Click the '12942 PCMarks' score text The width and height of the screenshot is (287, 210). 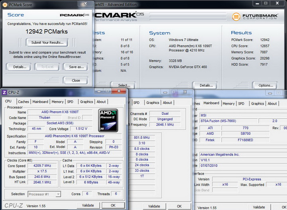click(47, 31)
